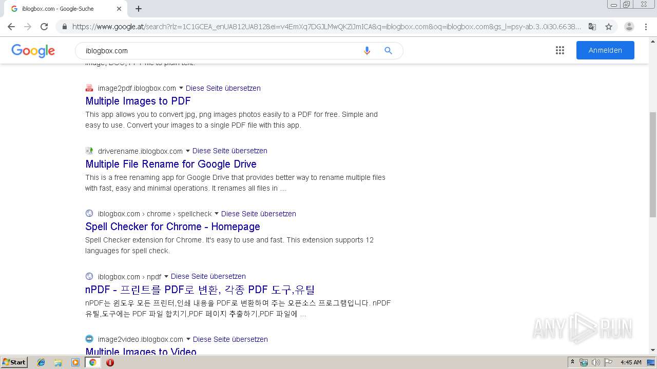This screenshot has width=657, height=369.
Task: Reload the current page
Action: pos(44,27)
